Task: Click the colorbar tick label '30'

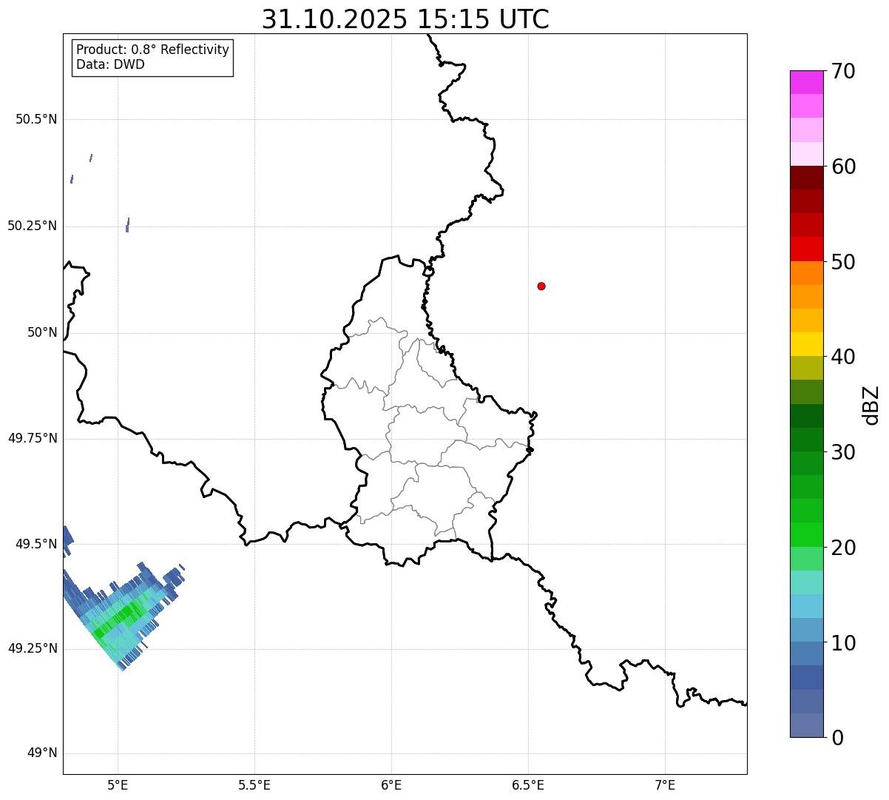Action: [x=844, y=452]
